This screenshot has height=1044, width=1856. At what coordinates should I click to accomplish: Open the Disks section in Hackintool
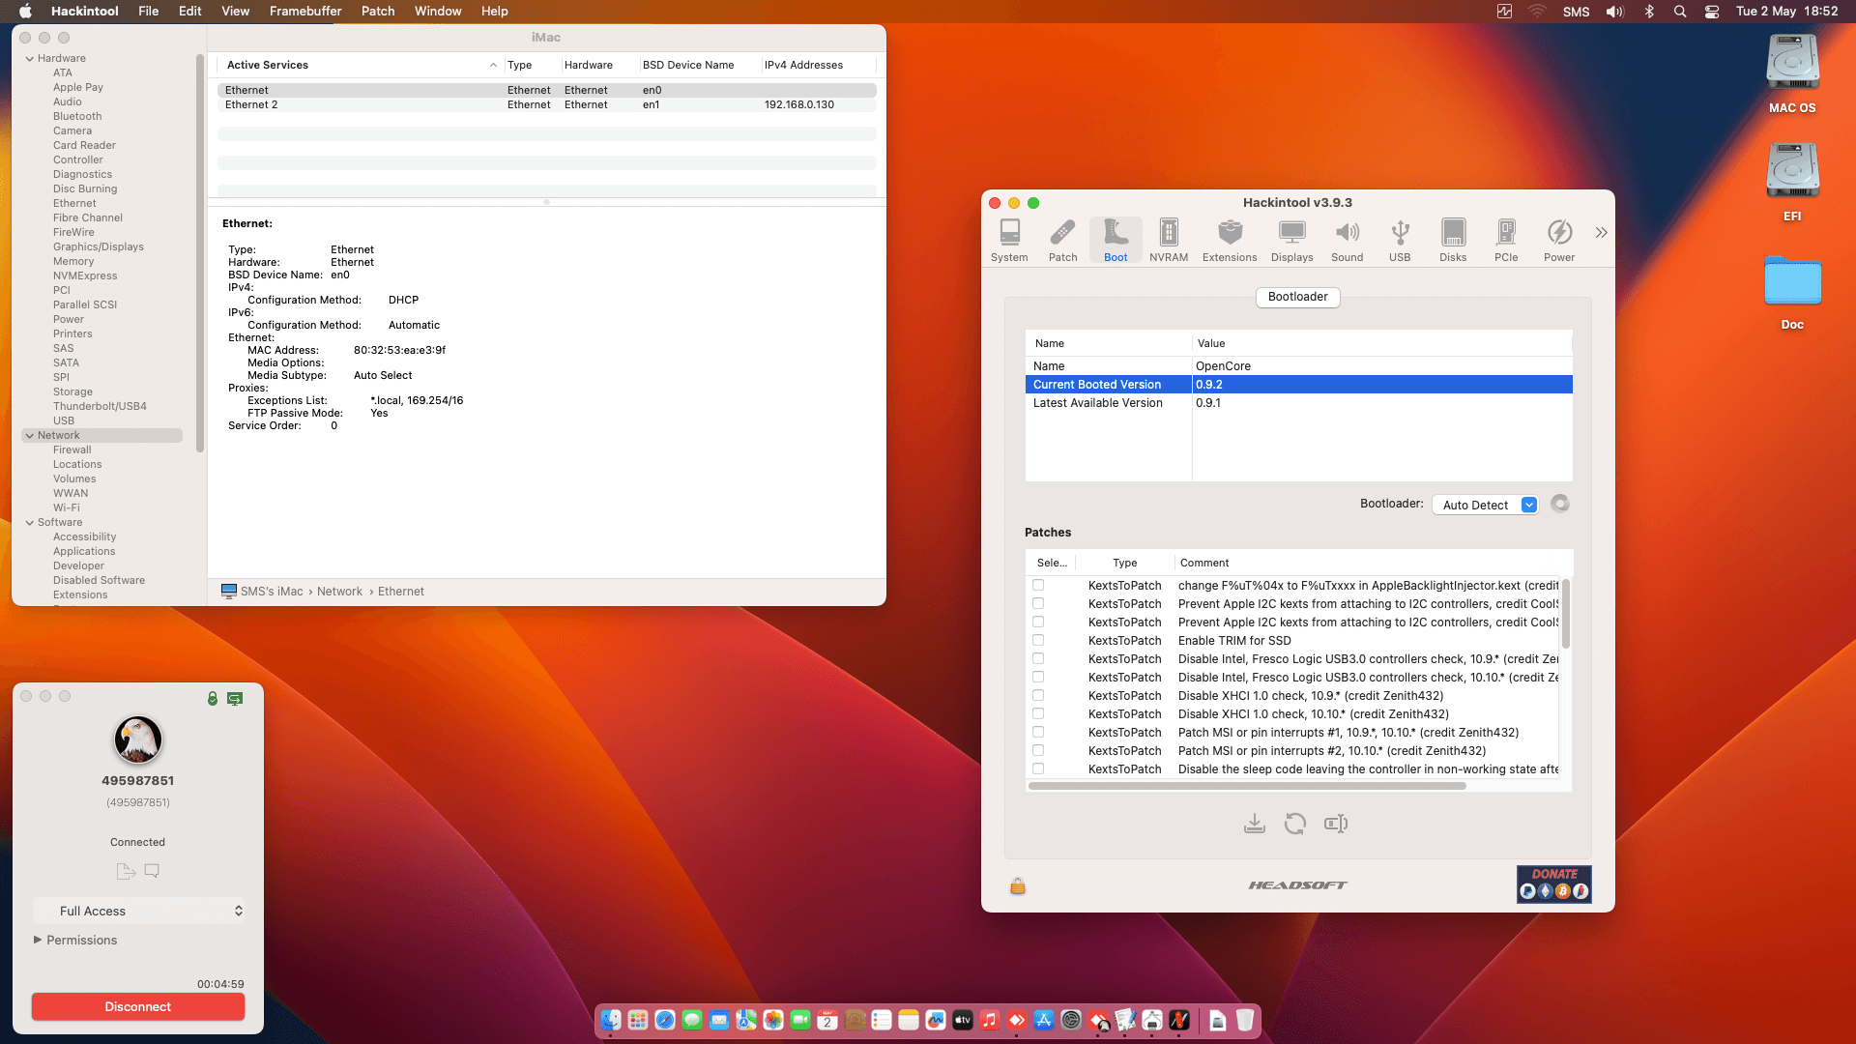point(1453,240)
